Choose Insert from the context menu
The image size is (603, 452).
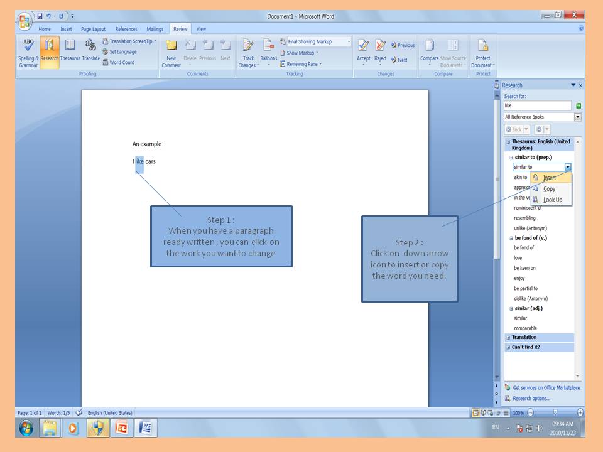pos(550,178)
